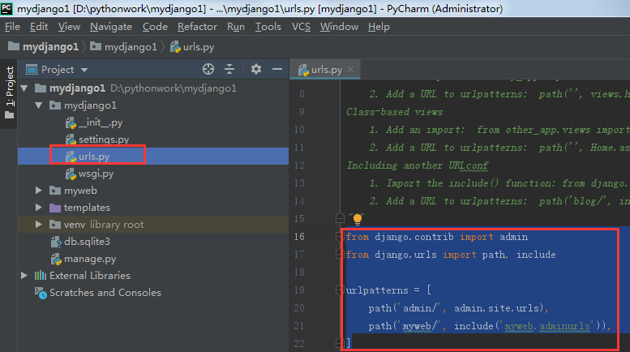Open Project panel settings gear
The height and width of the screenshot is (352, 630).
[x=256, y=69]
